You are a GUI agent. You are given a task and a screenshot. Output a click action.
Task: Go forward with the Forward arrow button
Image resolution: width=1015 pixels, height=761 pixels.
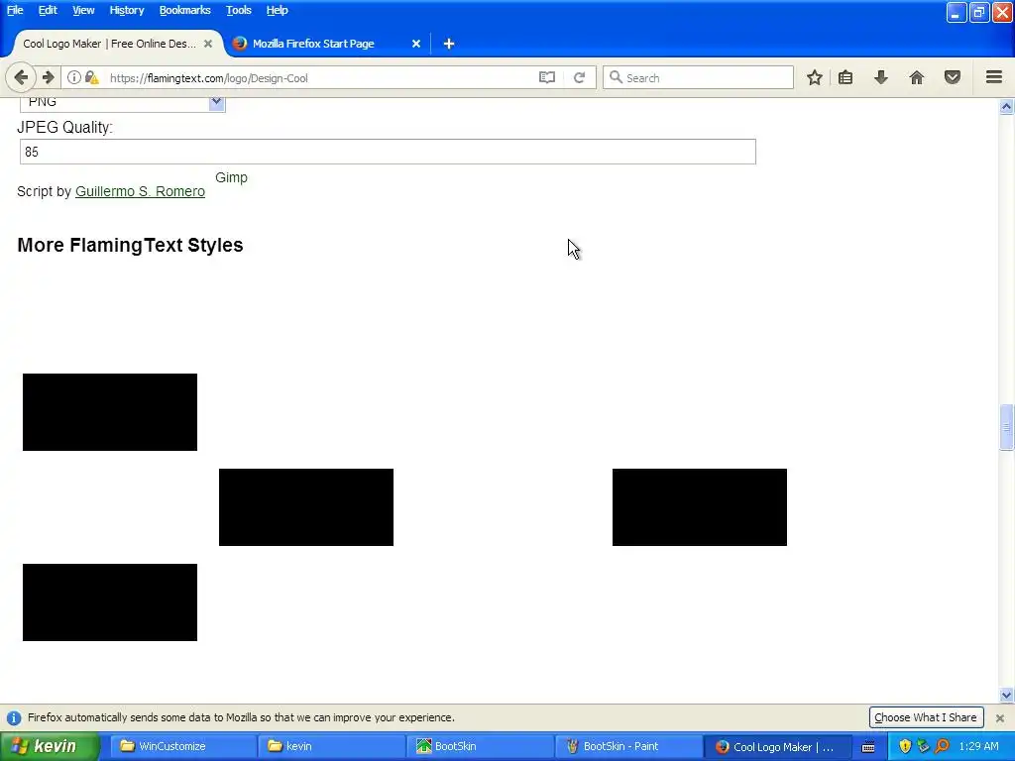pyautogui.click(x=48, y=77)
